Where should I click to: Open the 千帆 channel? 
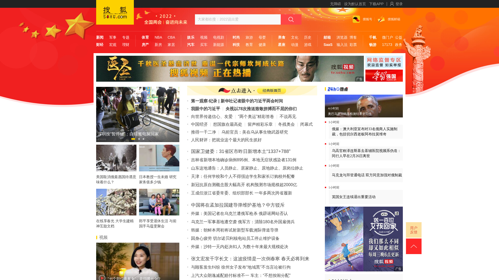tap(373, 37)
